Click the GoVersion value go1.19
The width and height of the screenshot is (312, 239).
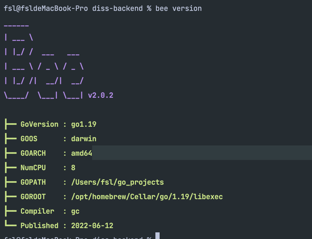click(84, 124)
